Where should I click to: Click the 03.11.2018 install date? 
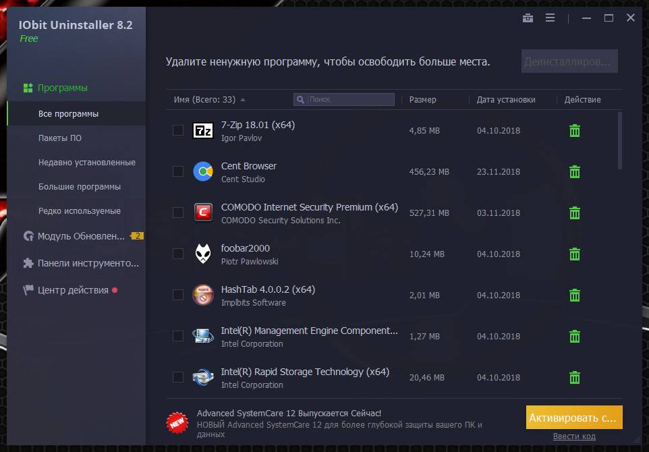499,213
